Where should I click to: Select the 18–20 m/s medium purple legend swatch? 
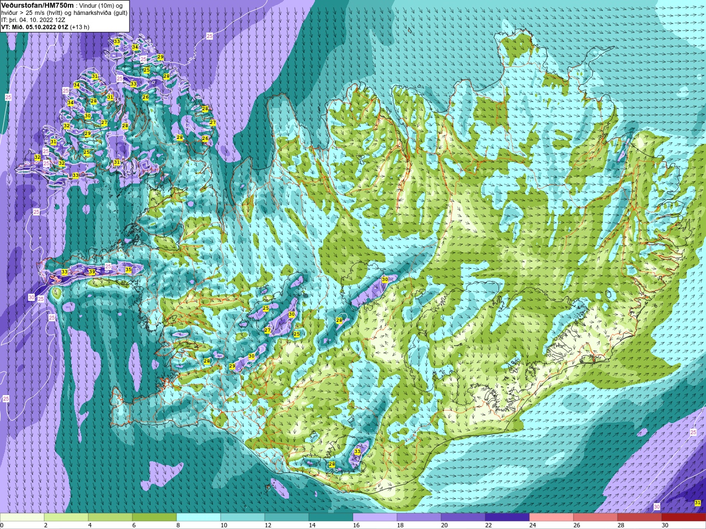point(419,518)
